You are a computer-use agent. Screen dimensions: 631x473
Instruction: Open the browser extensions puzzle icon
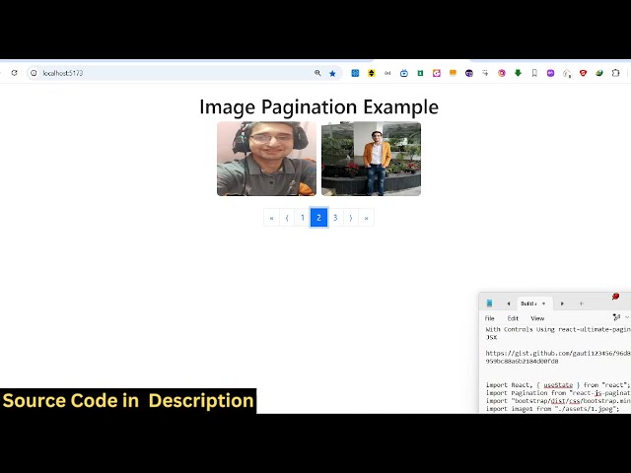(616, 73)
